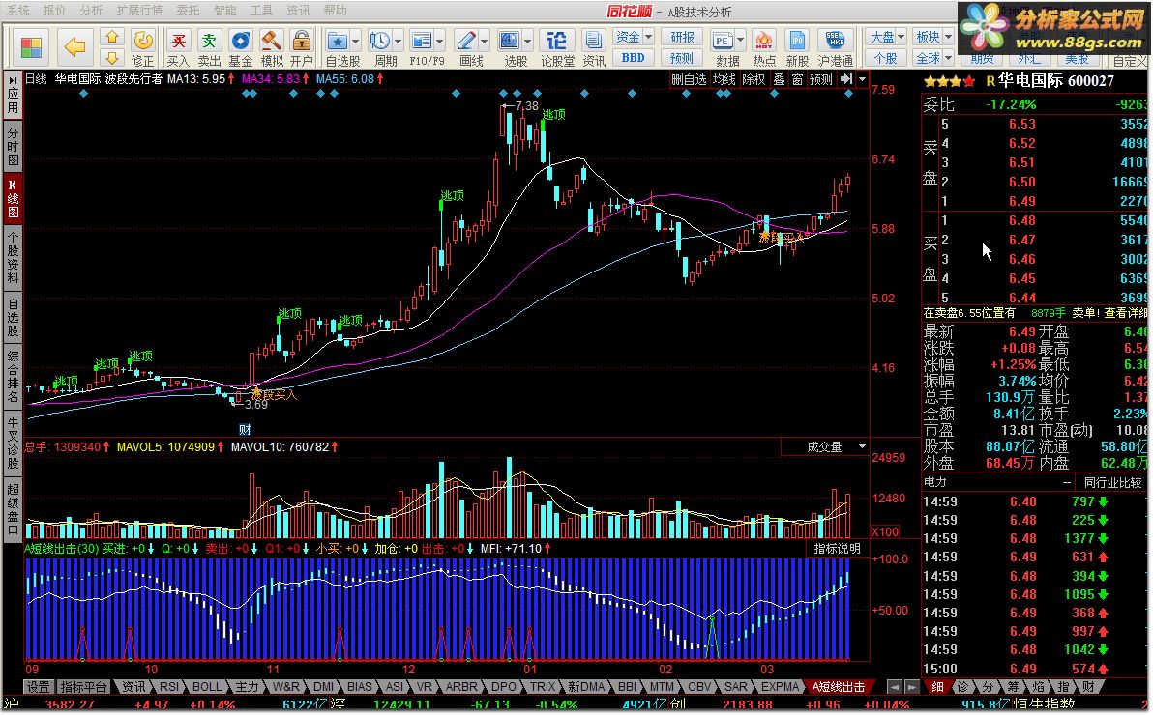Open the 修正 correction tool
This screenshot has width=1153, height=715.
click(142, 48)
